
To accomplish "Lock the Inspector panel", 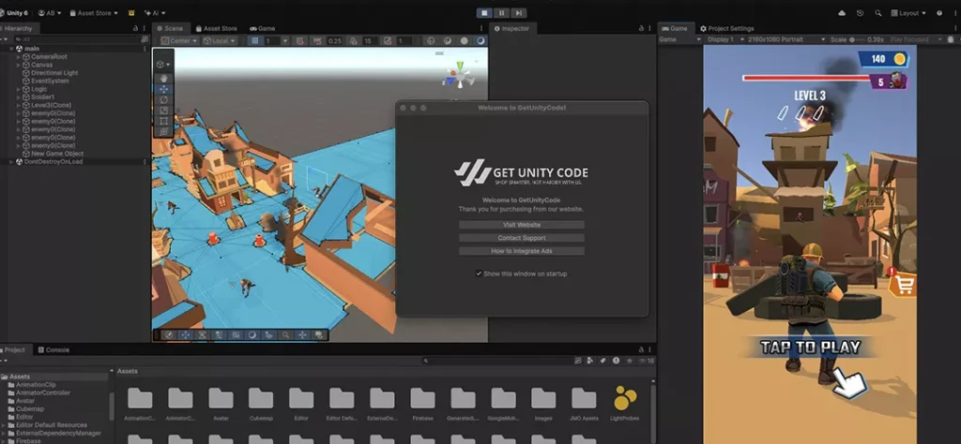I will click(x=641, y=28).
